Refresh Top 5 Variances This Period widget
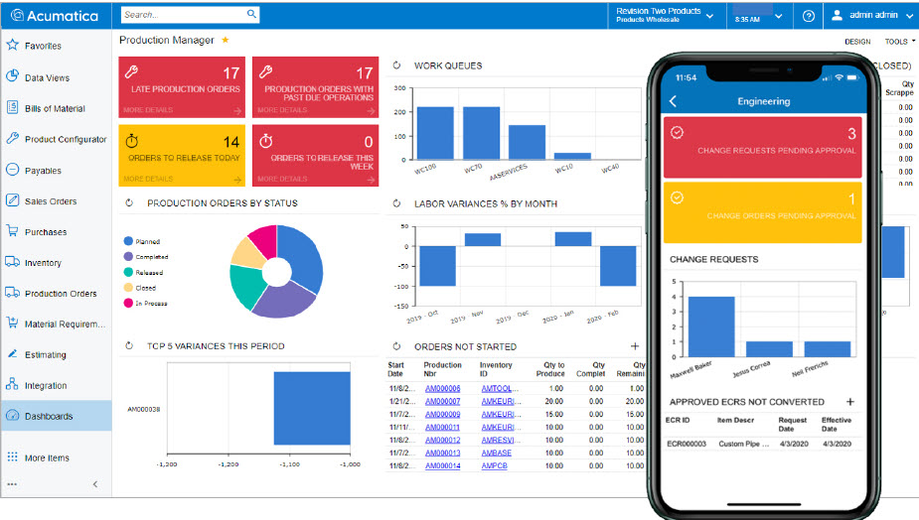 point(129,346)
